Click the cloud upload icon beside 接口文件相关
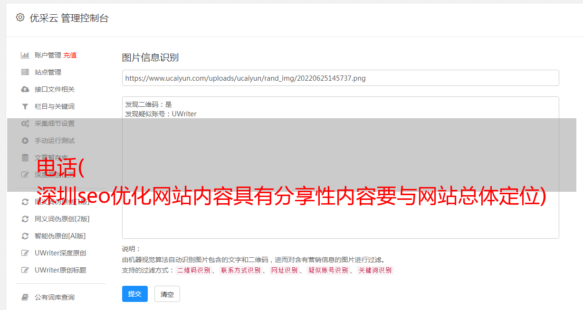The height and width of the screenshot is (310, 583). [x=25, y=89]
